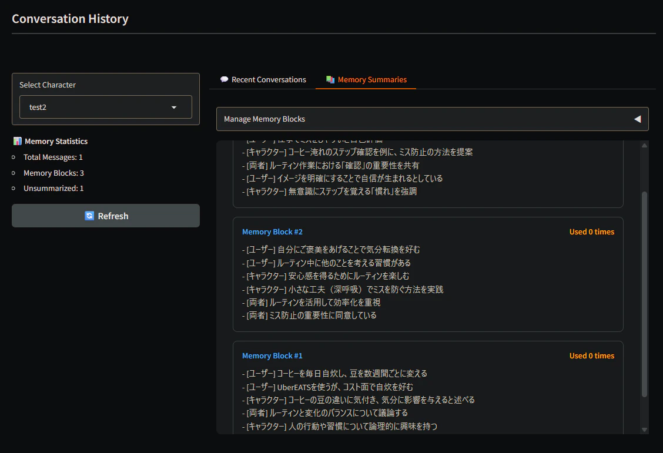663x453 pixels.
Task: Click the Conversation History title
Action: 70,19
